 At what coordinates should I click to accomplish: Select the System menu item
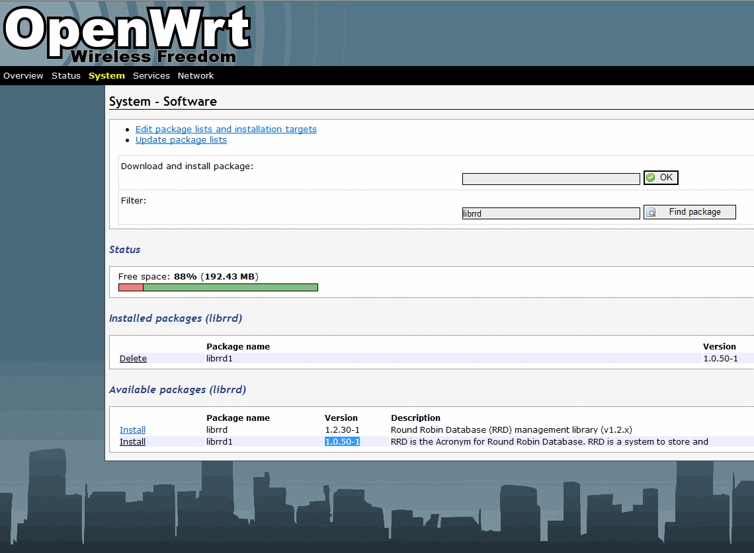[106, 76]
